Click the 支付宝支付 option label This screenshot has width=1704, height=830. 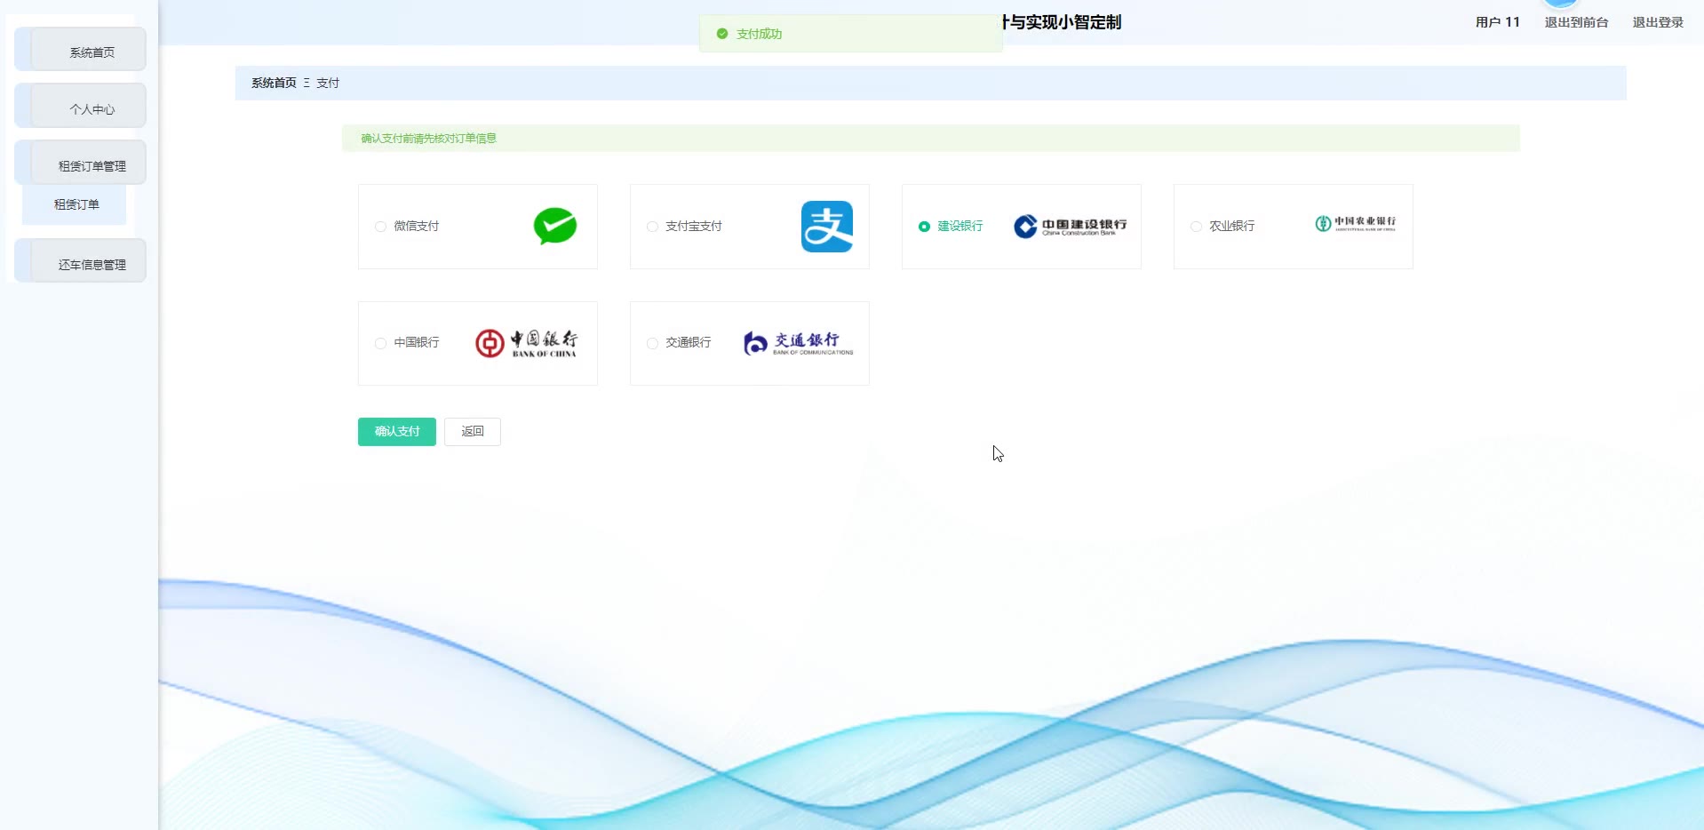coord(694,227)
